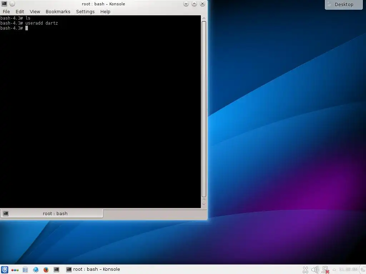Screen dimensions: 366x274
Task: Click 'root : bash – Konsole' taskbar entry
Action: 93,269
